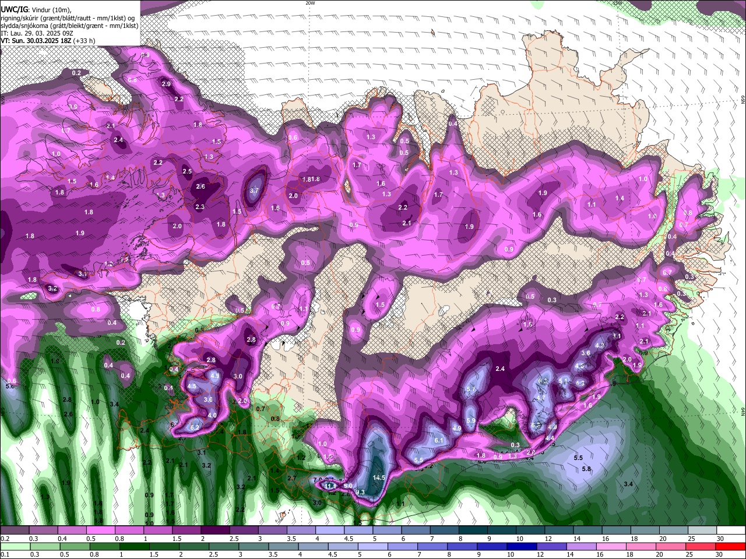Click the 6.1 value on the map
Image resolution: width=746 pixels, height=559 pixels.
tap(439, 440)
